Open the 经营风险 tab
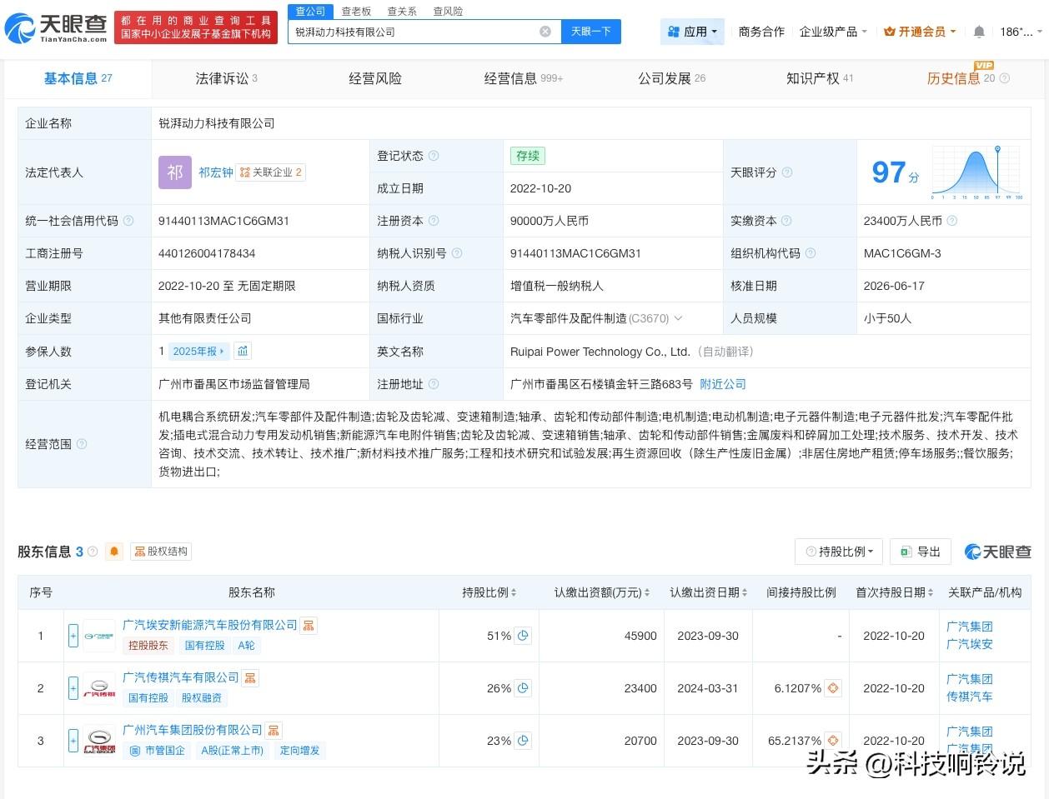This screenshot has width=1049, height=799. pos(375,78)
